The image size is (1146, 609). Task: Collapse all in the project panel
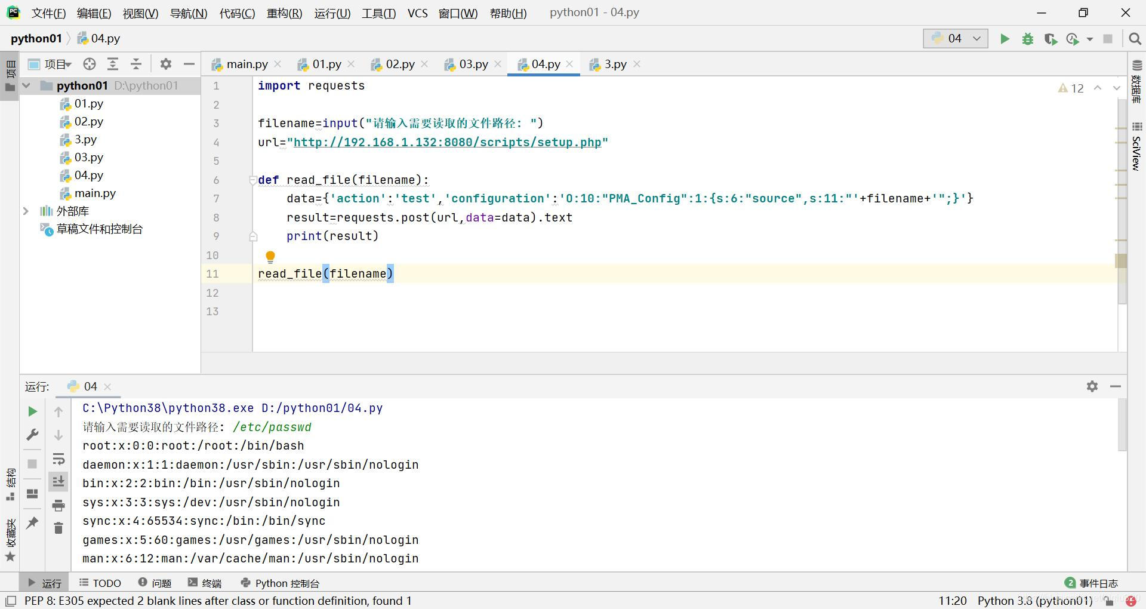pyautogui.click(x=136, y=64)
